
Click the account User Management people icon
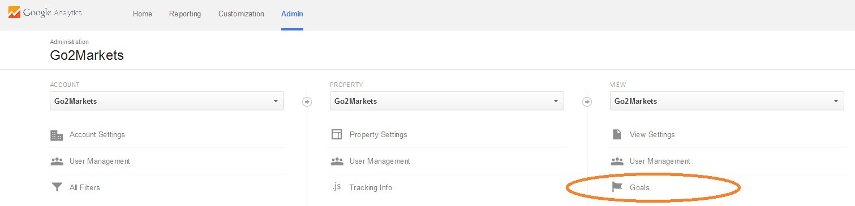[57, 161]
